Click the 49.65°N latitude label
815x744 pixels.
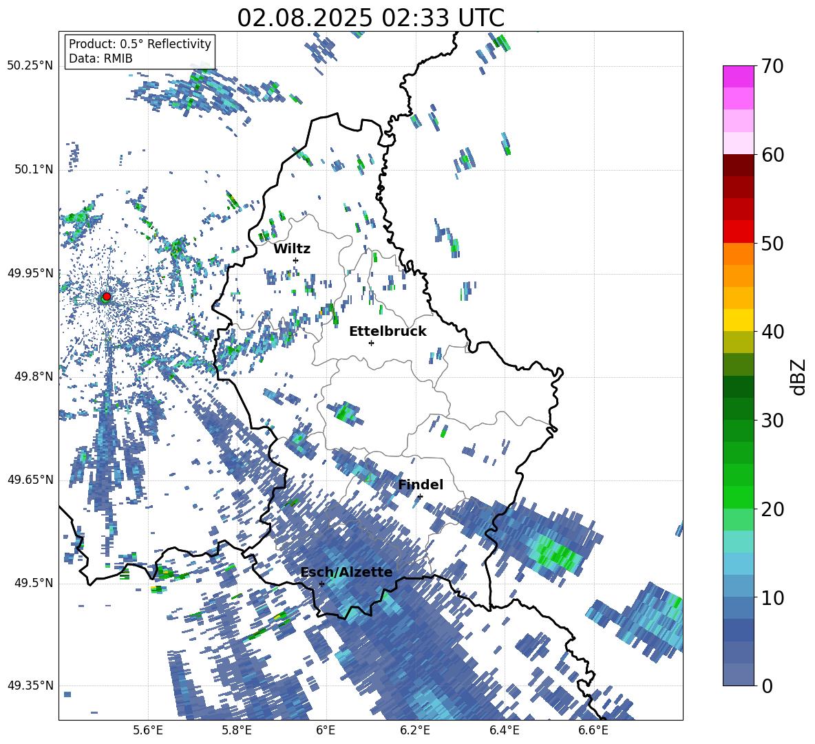click(30, 479)
